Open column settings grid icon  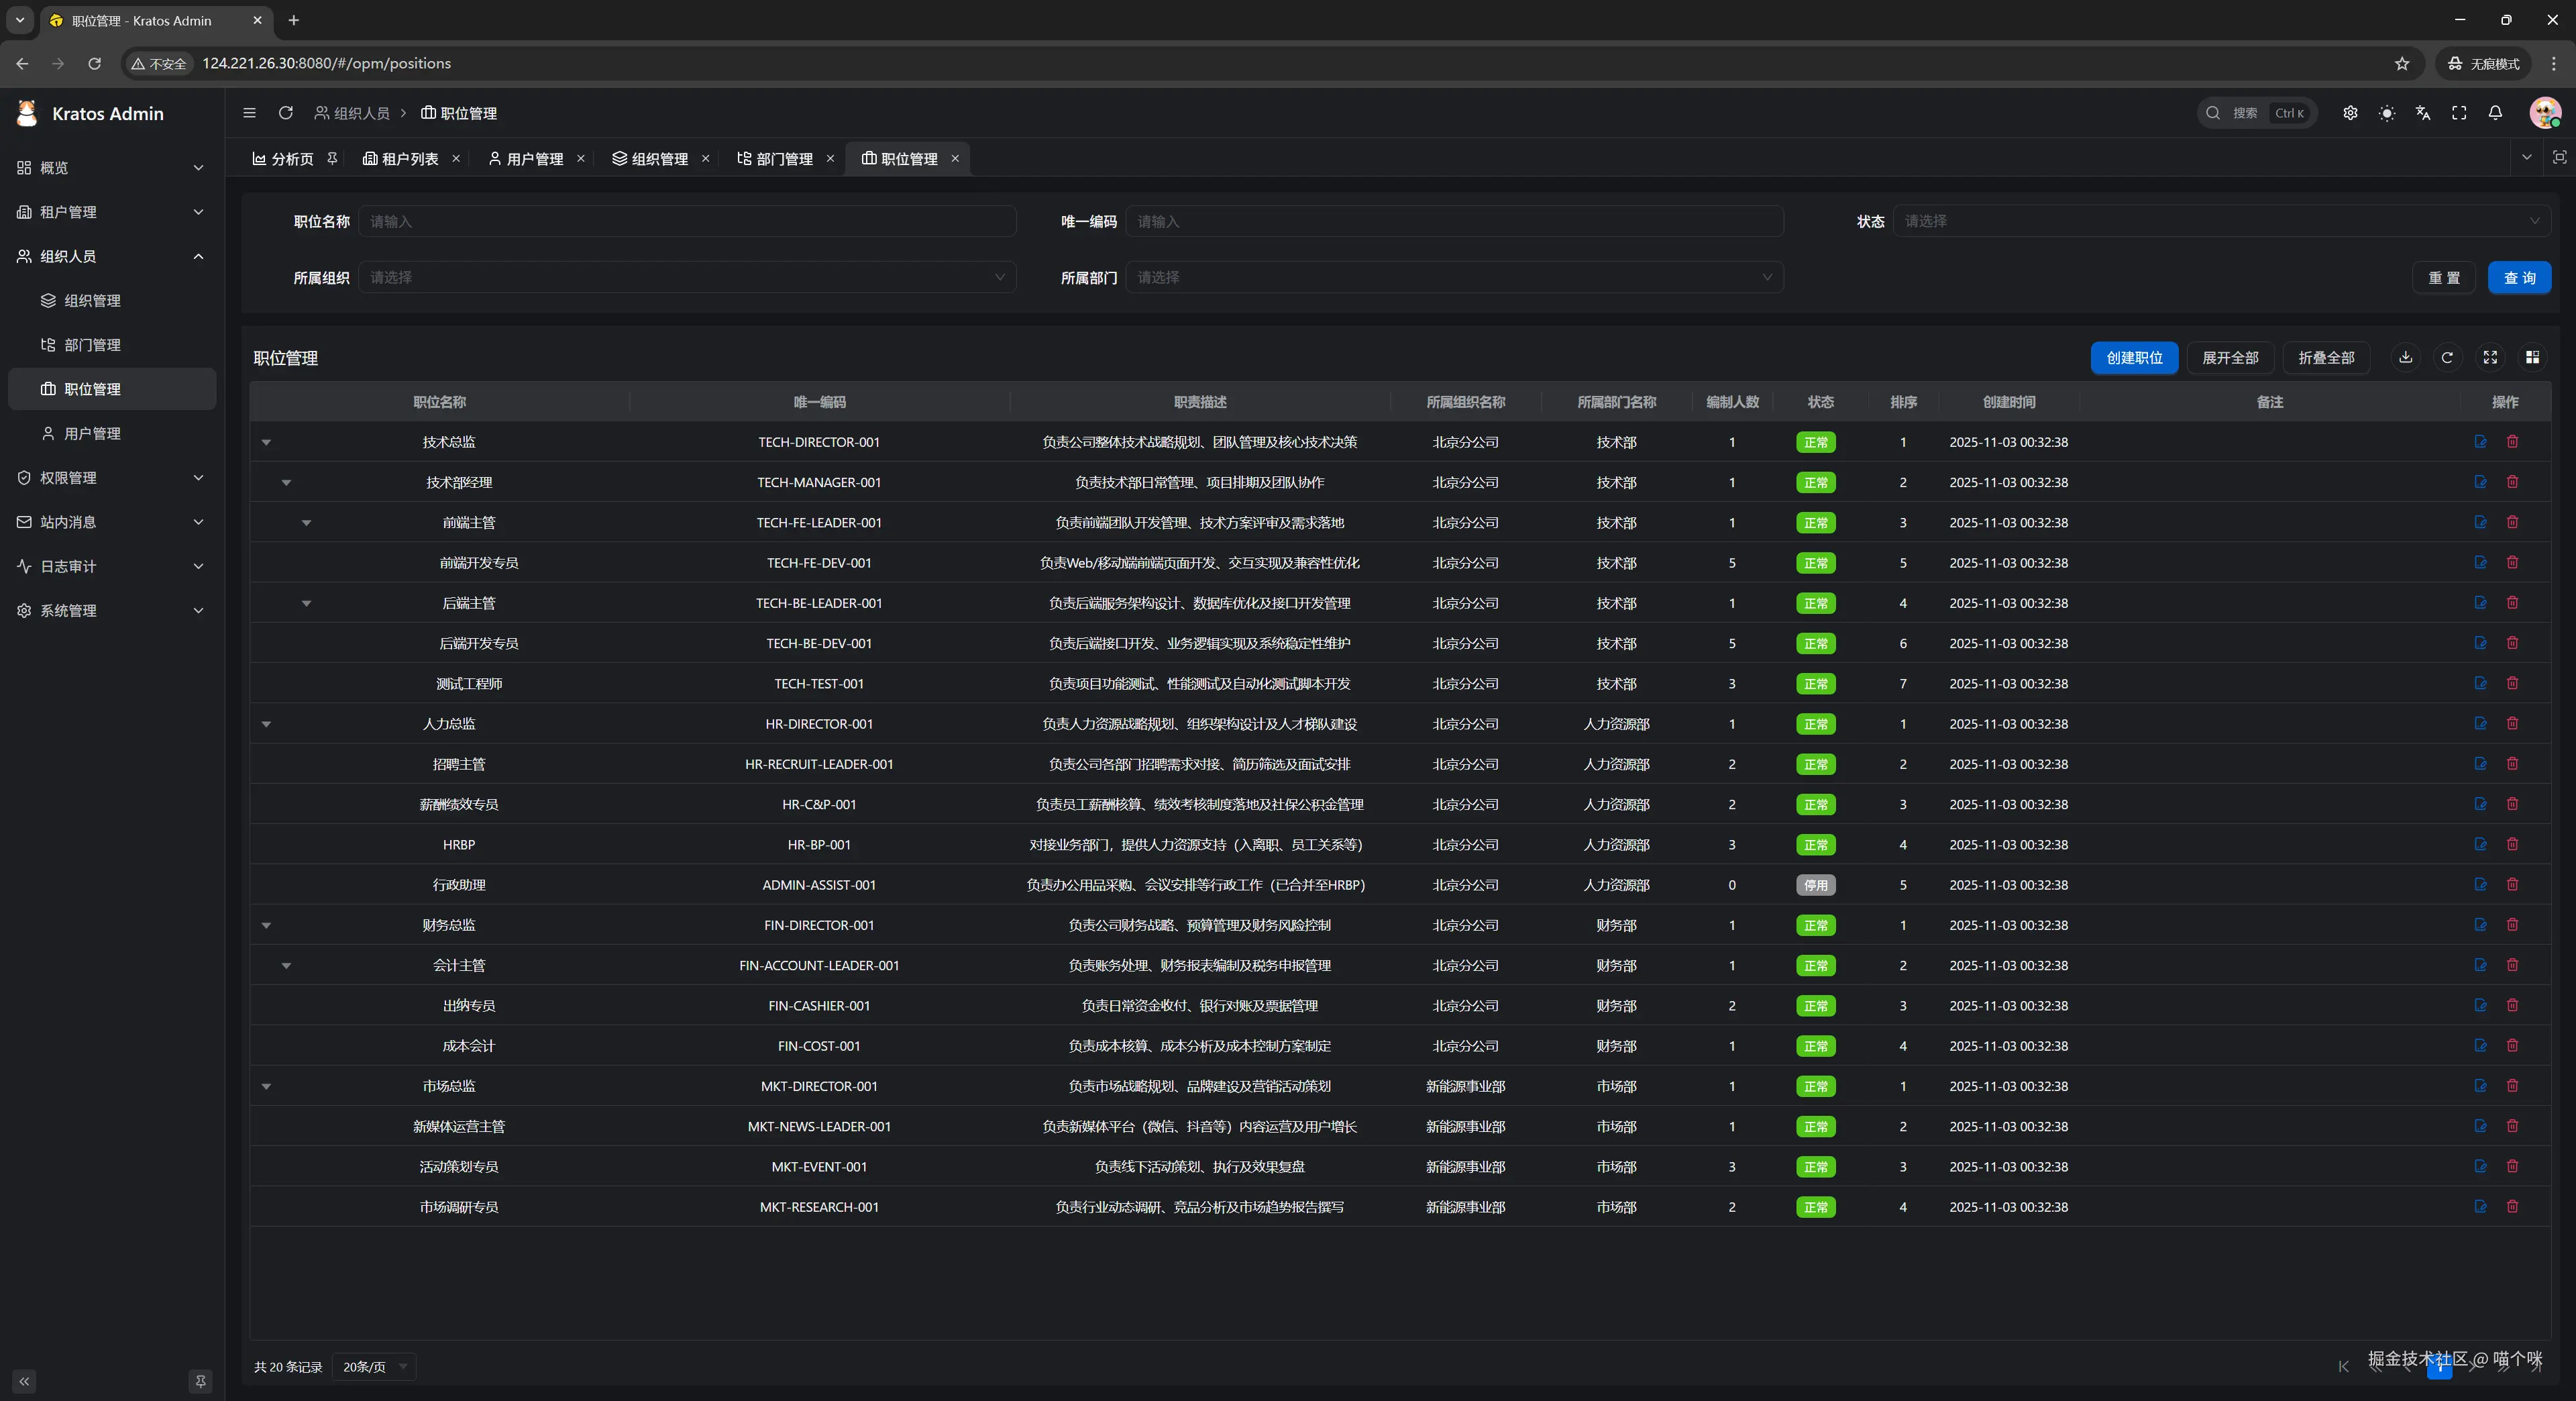point(2532,357)
